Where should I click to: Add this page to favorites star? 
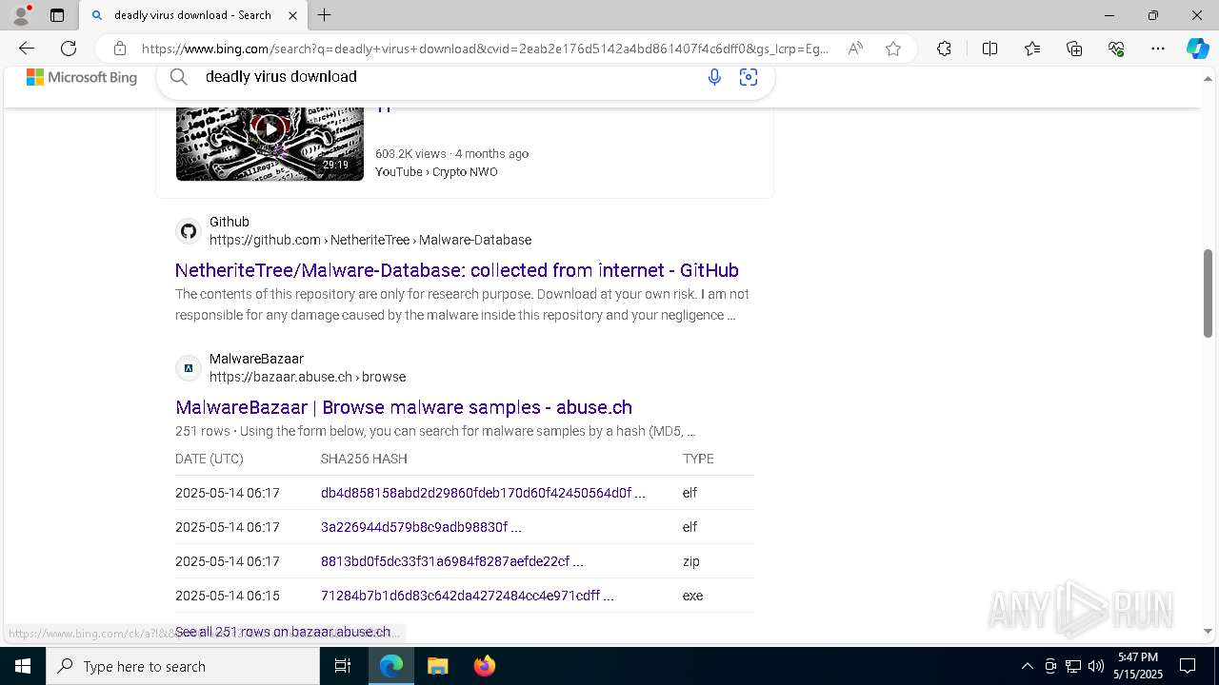click(x=893, y=49)
